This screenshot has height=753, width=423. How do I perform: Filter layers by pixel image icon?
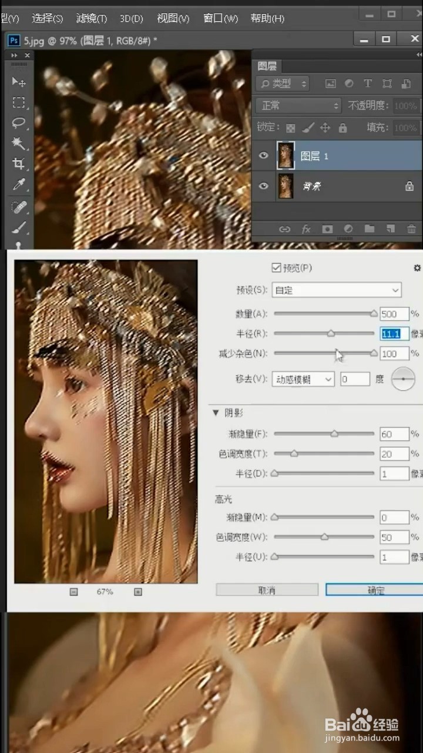click(x=330, y=84)
